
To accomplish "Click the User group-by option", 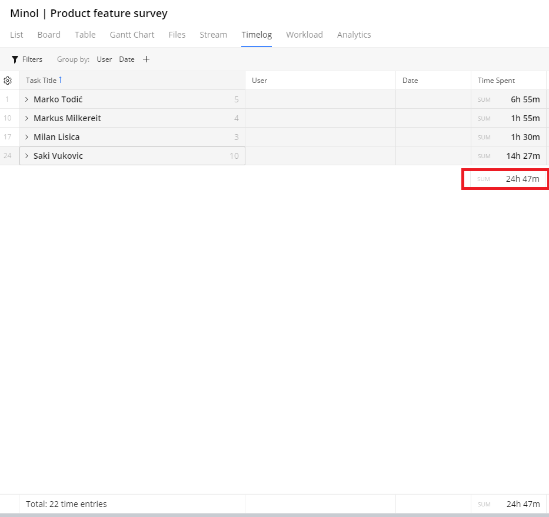I will coord(104,59).
